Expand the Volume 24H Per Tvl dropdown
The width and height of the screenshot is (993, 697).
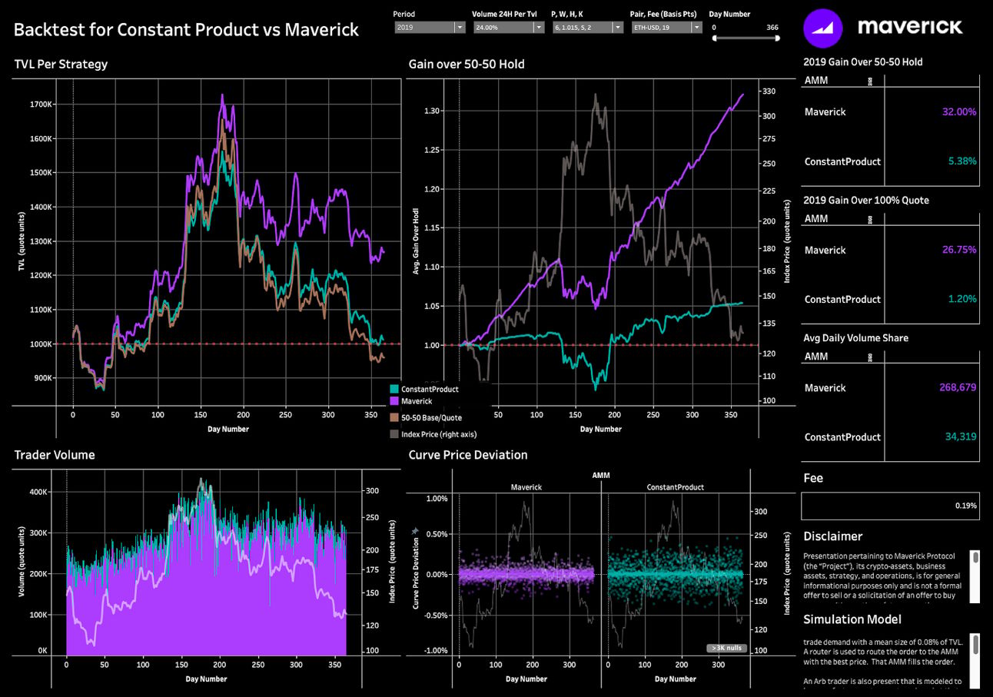509,27
